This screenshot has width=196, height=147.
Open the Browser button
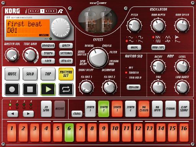[x=48, y=46]
